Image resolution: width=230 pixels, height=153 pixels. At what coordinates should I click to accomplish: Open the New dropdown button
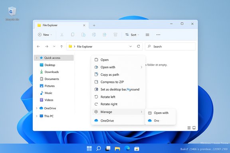[45, 35]
